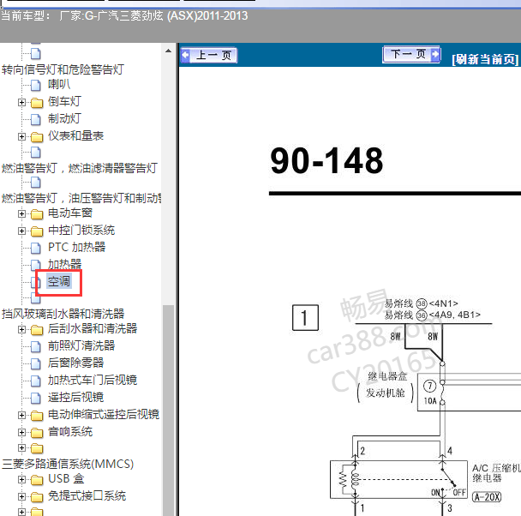The height and width of the screenshot is (516, 521).
Task: Expand the 倒车灯 folder node
Action: (x=21, y=102)
